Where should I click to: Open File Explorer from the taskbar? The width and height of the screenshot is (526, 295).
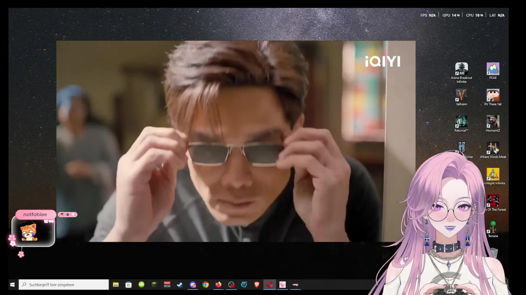pyautogui.click(x=116, y=284)
